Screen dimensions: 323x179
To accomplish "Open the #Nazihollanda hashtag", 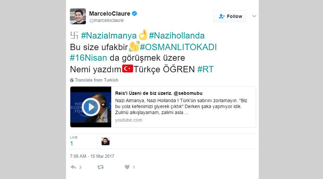I will click(177, 35).
